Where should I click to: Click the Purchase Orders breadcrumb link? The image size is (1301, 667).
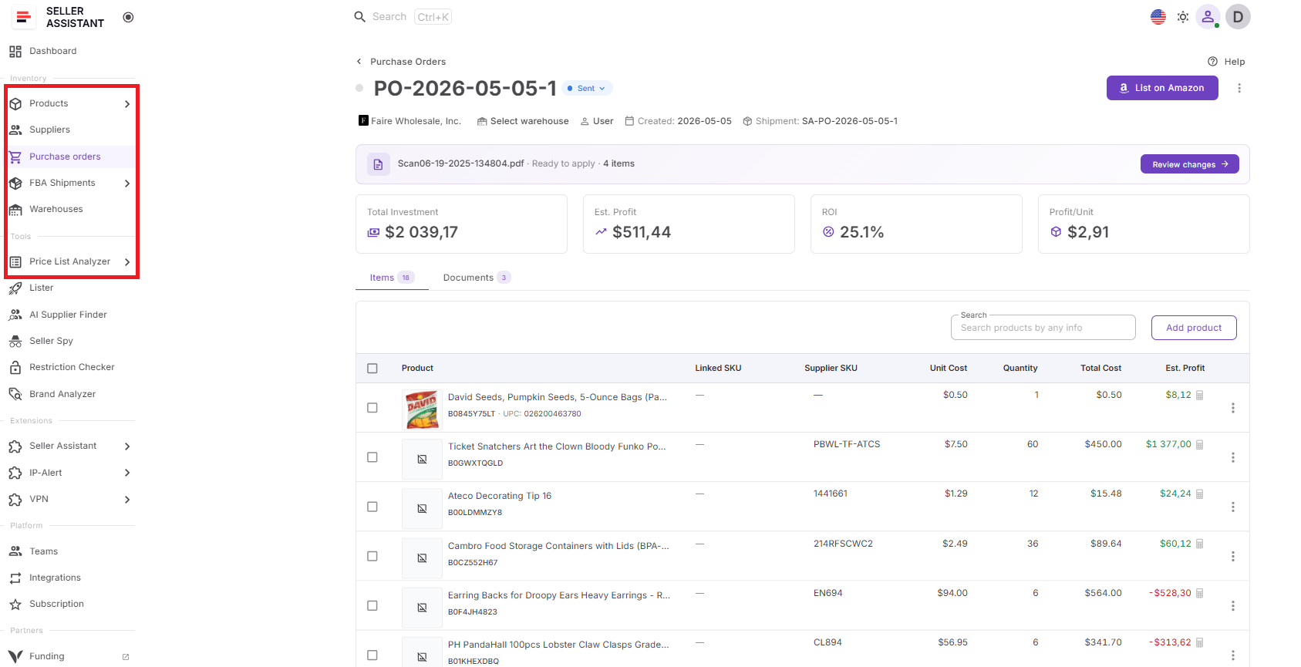click(x=408, y=62)
